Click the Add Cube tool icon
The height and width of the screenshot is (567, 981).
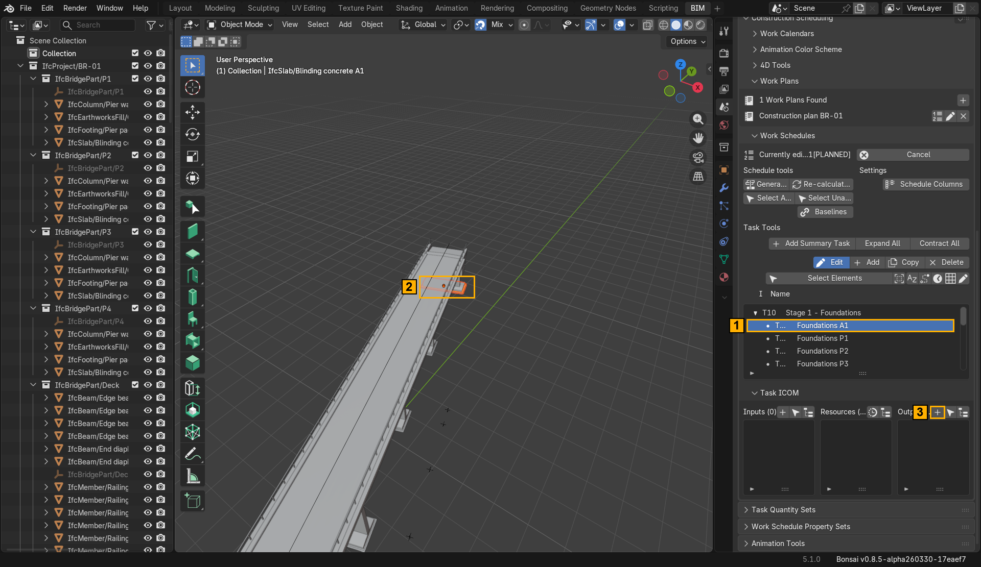coord(193,501)
